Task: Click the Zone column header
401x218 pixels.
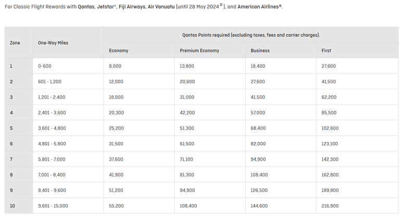Action: click(x=15, y=43)
